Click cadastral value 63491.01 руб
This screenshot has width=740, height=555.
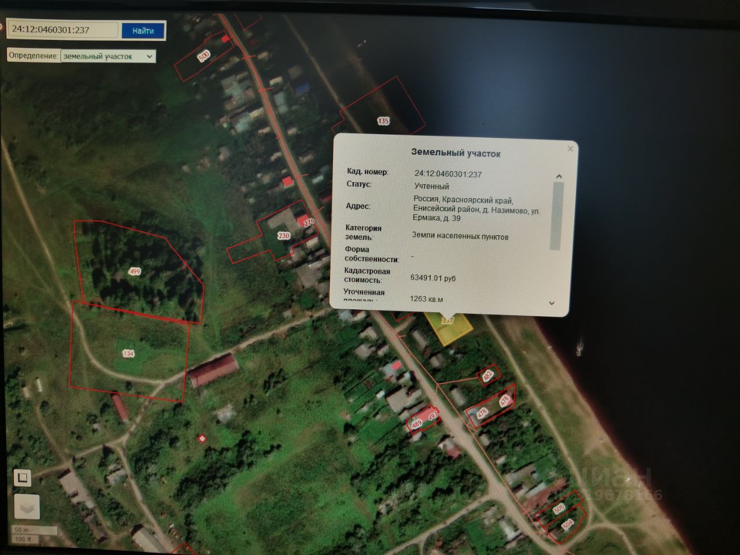coord(433,278)
